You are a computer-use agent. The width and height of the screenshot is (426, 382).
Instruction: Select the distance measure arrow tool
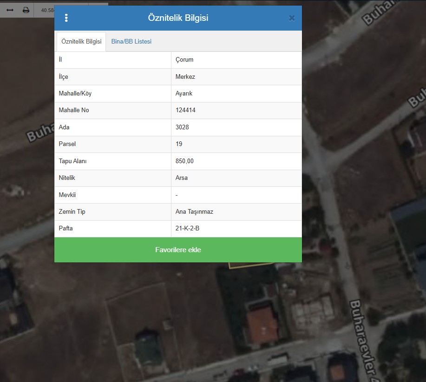(10, 10)
